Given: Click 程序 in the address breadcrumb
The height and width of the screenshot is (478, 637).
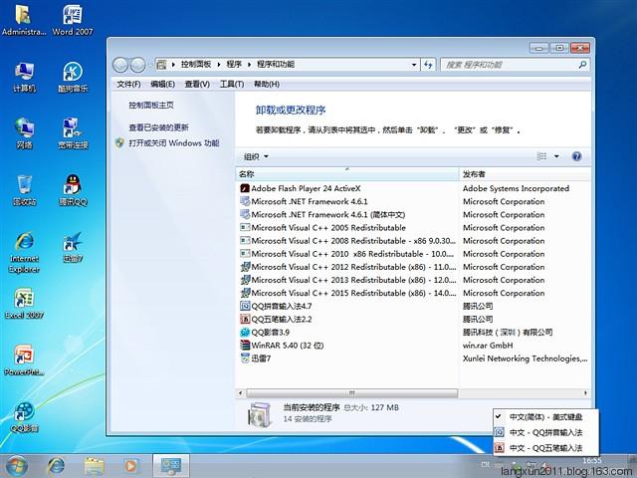Looking at the screenshot, I should tap(234, 64).
